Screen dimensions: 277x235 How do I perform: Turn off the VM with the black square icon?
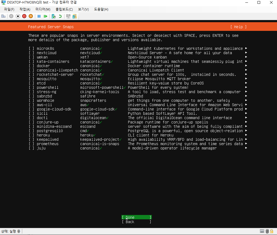click(x=18, y=16)
